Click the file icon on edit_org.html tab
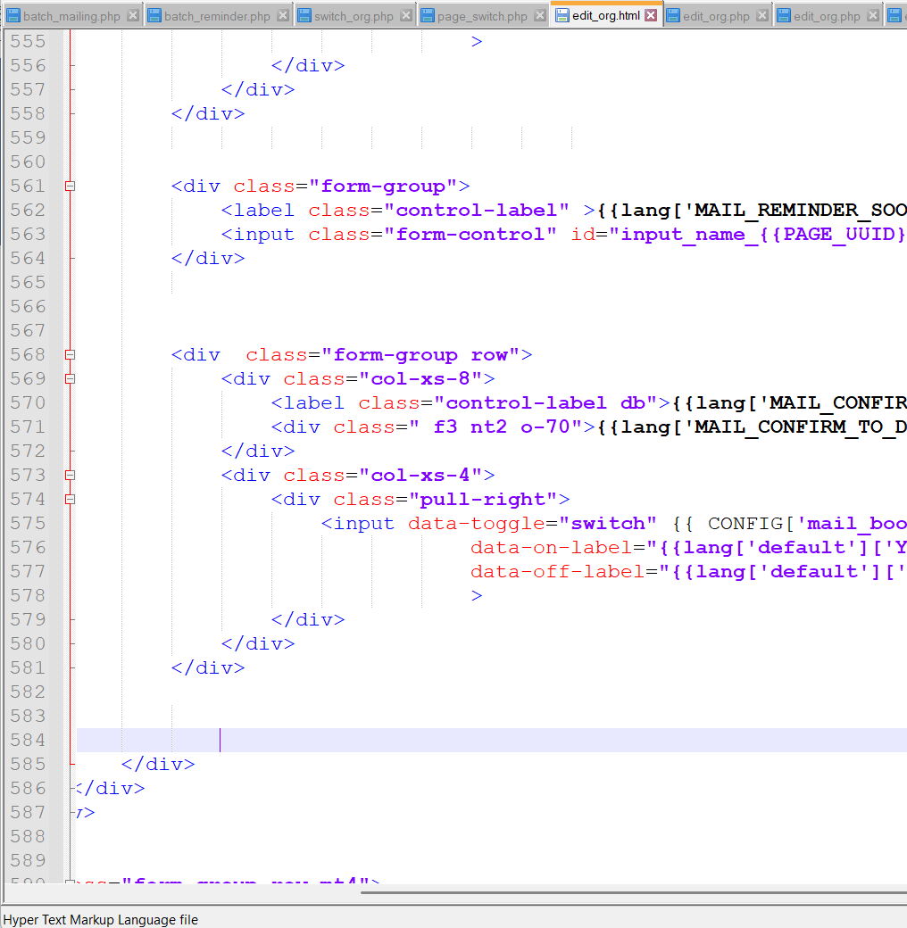The image size is (907, 928). (x=562, y=15)
